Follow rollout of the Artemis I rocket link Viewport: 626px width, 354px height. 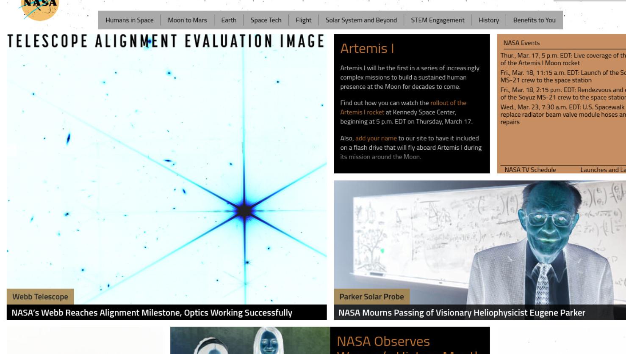click(x=403, y=107)
